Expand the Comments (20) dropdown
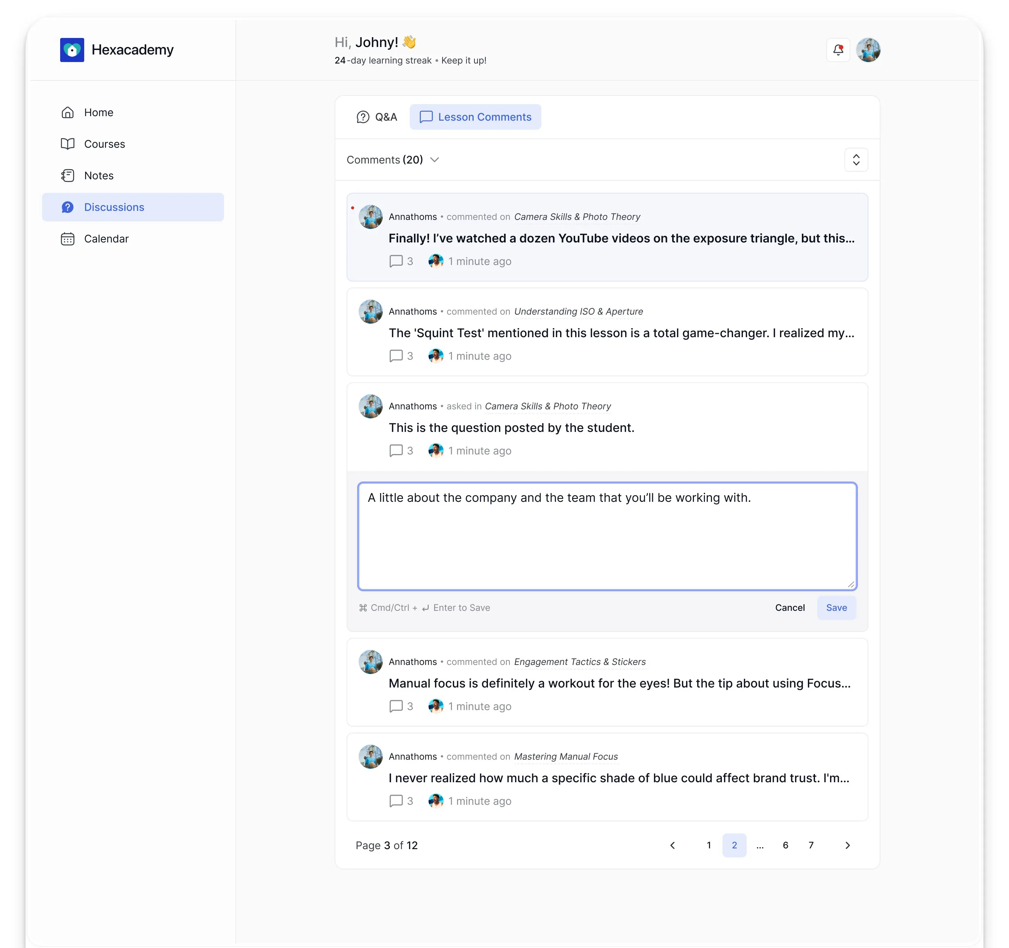The height and width of the screenshot is (948, 1009). tap(392, 160)
